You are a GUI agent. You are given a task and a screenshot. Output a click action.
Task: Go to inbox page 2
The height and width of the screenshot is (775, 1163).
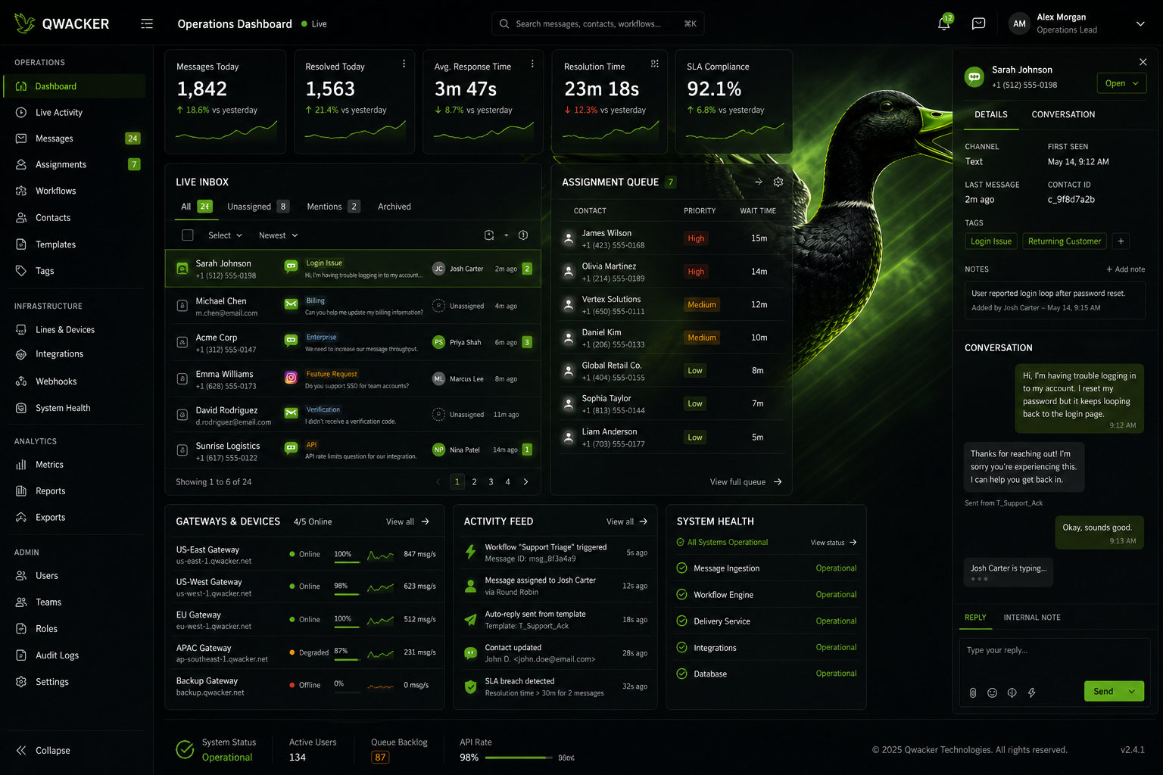click(x=474, y=481)
